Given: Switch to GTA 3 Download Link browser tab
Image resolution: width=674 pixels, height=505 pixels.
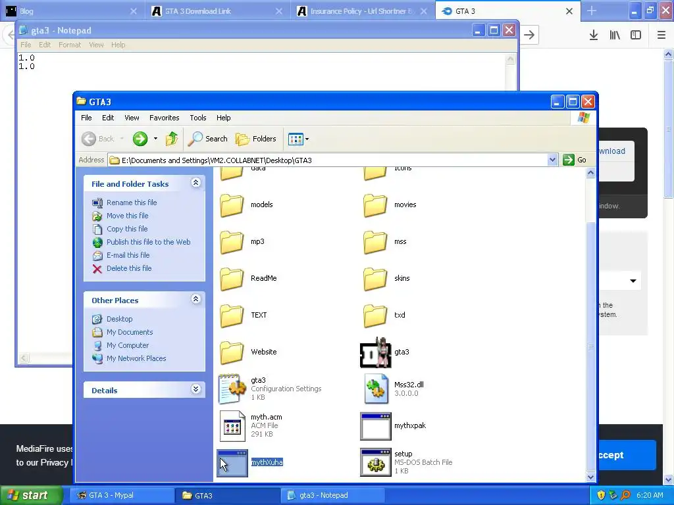Looking at the screenshot, I should click(217, 11).
